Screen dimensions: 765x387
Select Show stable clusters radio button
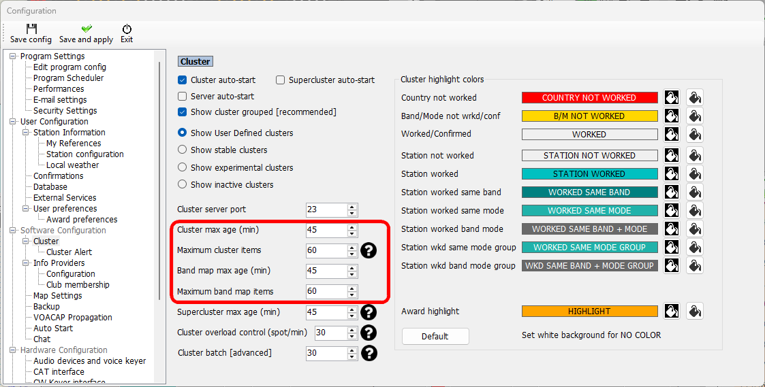183,150
